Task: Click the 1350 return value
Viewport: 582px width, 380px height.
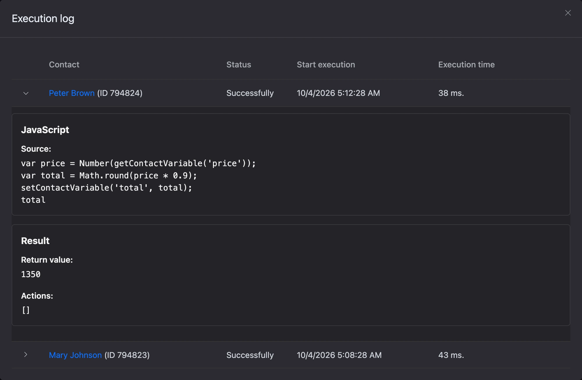Action: click(31, 274)
